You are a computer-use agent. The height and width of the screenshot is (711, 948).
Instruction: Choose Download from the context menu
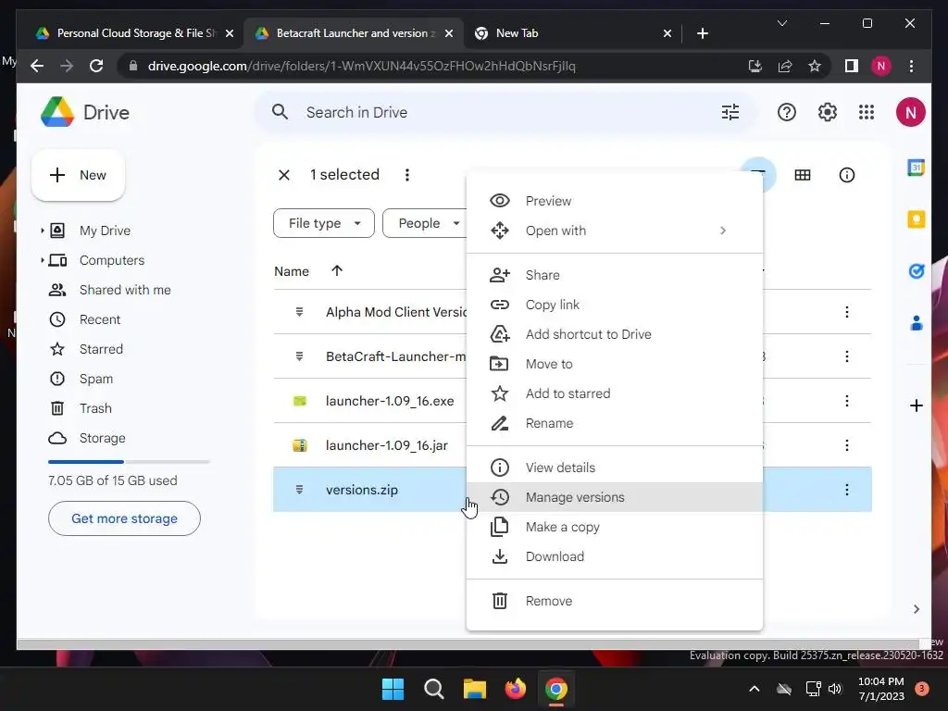click(x=615, y=556)
